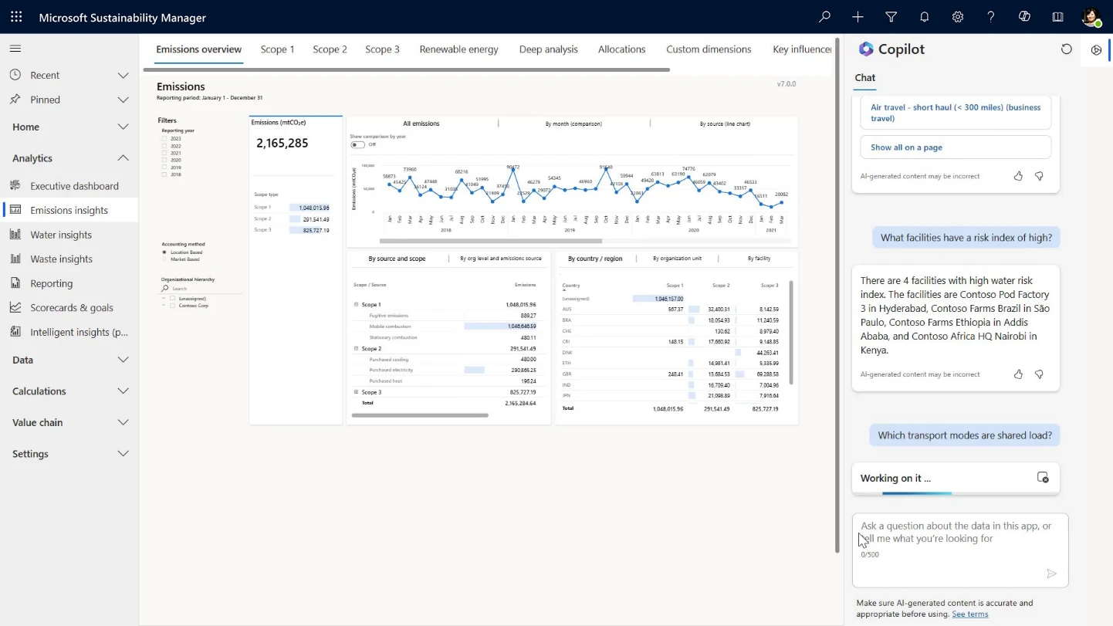This screenshot has width=1113, height=626.
Task: Collapse the Analytics section
Action: pyautogui.click(x=122, y=157)
